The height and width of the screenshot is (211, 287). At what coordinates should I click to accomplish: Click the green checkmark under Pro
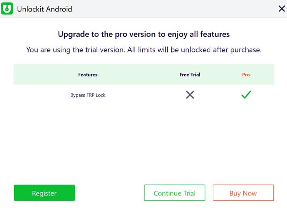[246, 95]
